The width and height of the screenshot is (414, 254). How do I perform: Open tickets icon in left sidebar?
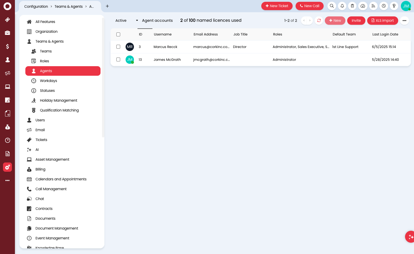7,19
